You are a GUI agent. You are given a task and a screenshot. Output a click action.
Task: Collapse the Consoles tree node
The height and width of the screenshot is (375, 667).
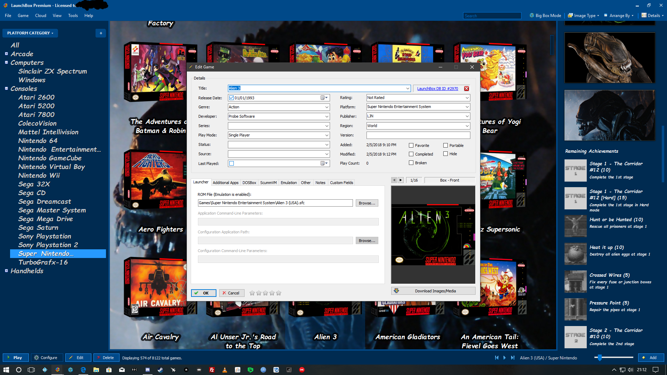click(6, 89)
